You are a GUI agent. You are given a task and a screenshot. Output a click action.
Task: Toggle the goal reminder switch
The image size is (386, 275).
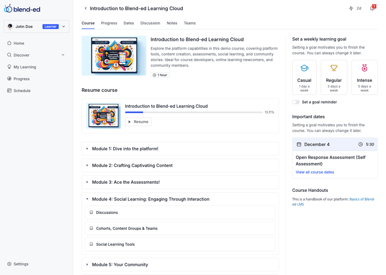coord(296,102)
